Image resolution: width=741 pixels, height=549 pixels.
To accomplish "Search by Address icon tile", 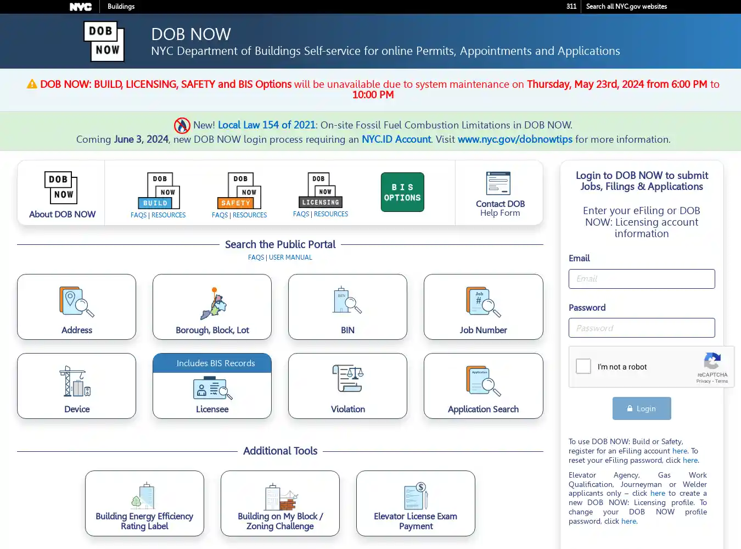I will [76, 301].
